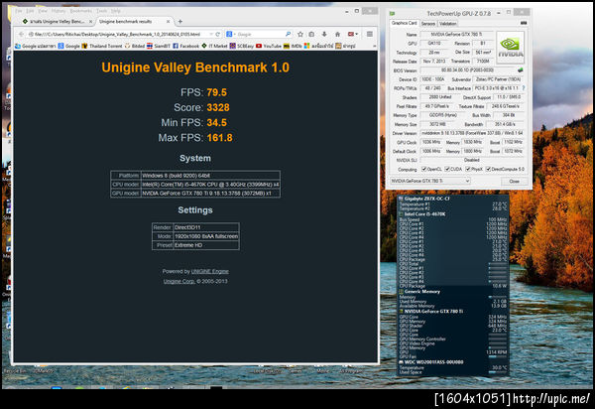
Task: Open the Thailand Torrent bookmark
Action: [102, 46]
